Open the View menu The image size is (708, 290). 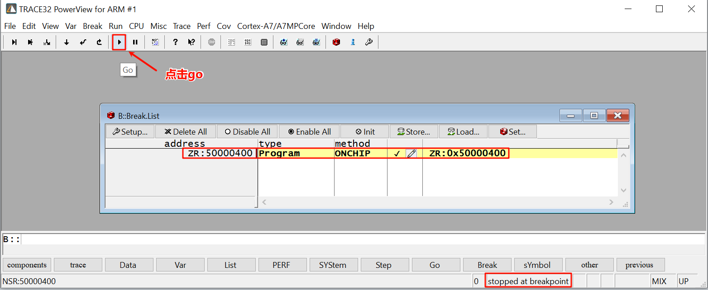click(51, 26)
